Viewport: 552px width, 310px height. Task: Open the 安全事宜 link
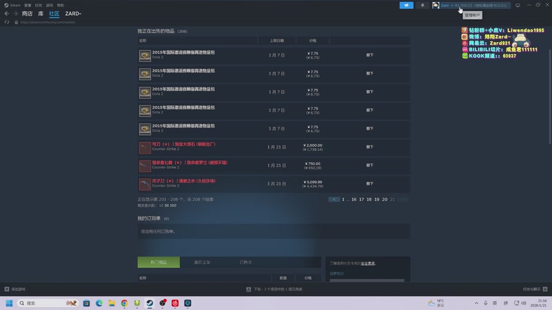pyautogui.click(x=368, y=263)
